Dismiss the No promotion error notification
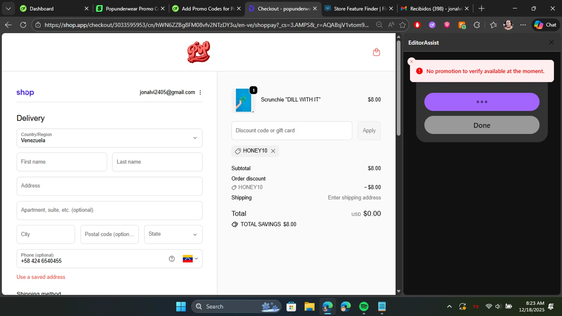This screenshot has width=562, height=316. [411, 61]
